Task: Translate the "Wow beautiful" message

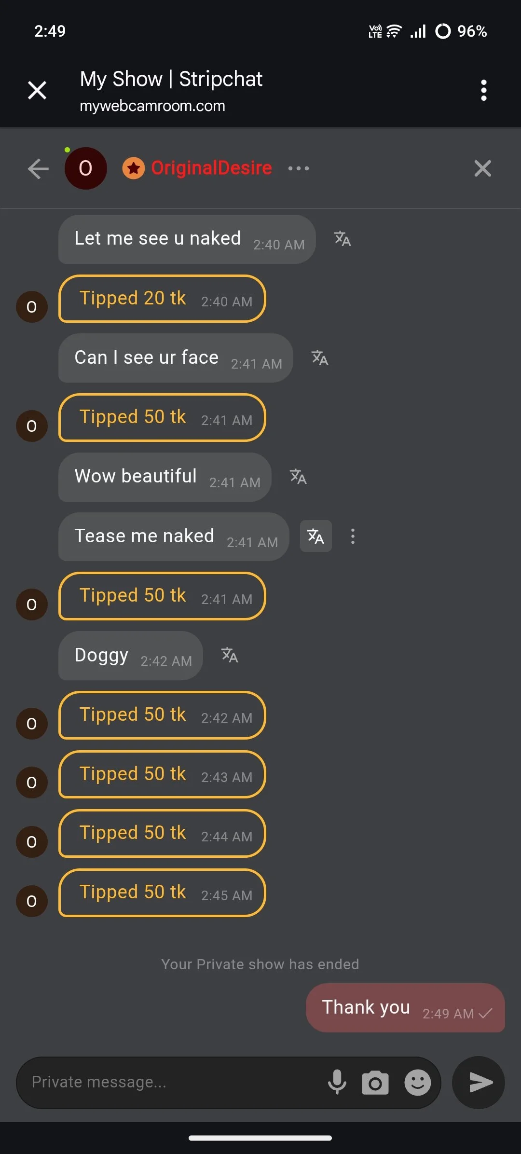Action: (x=298, y=477)
